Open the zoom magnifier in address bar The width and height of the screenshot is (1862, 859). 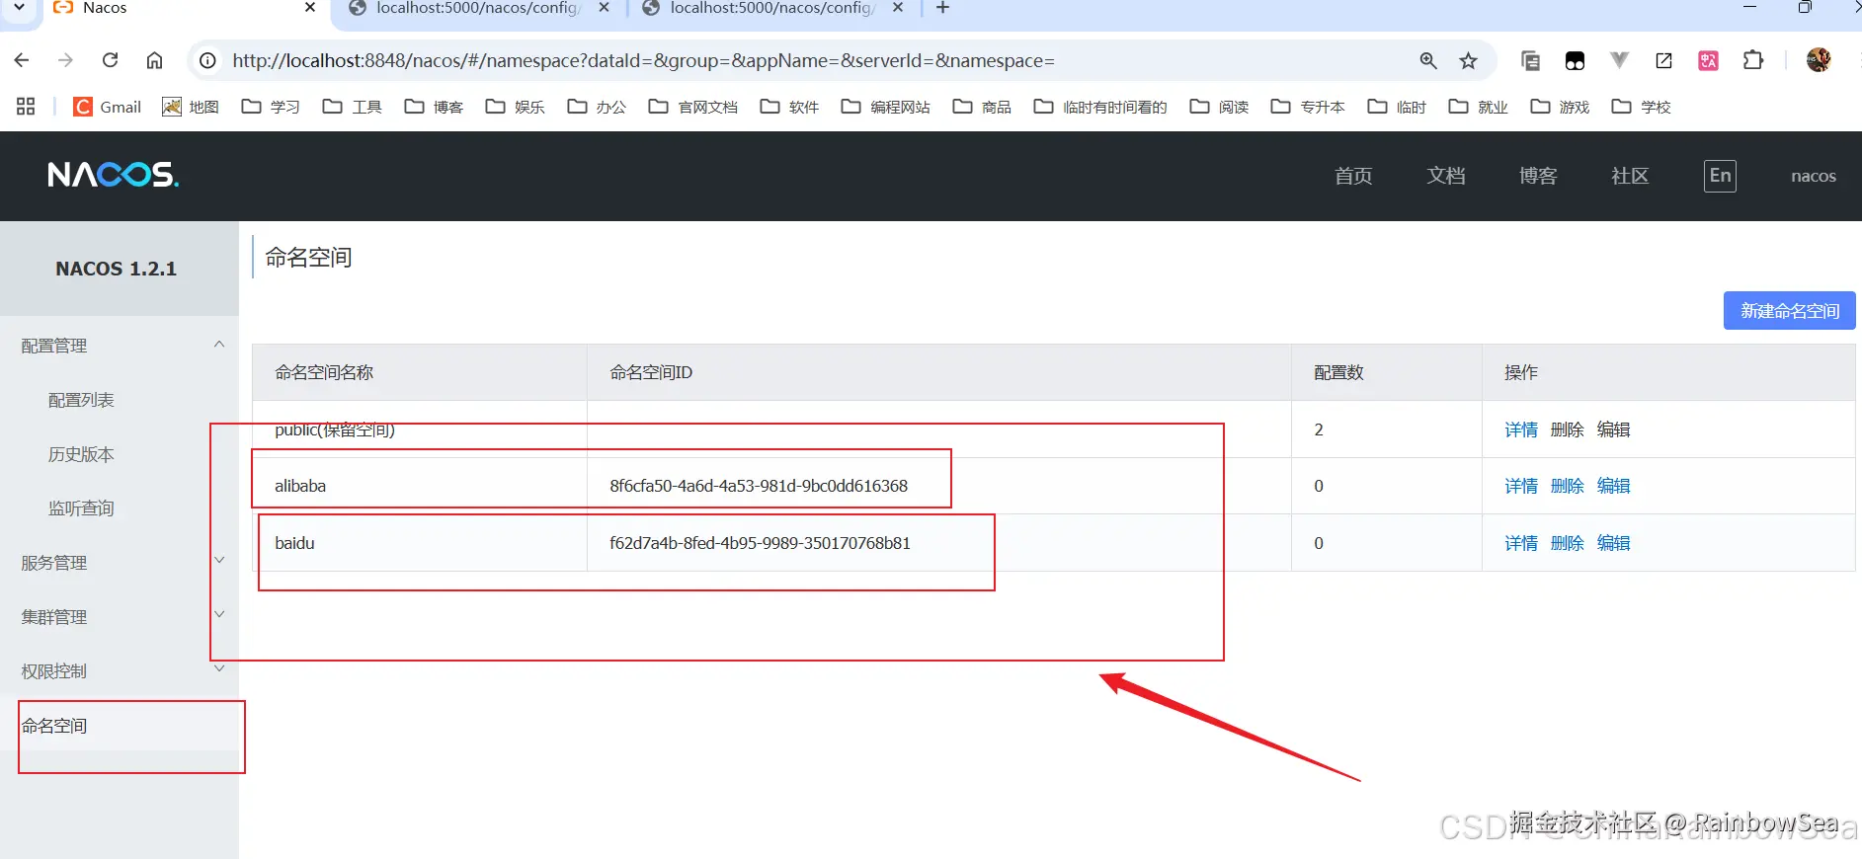pyautogui.click(x=1428, y=60)
